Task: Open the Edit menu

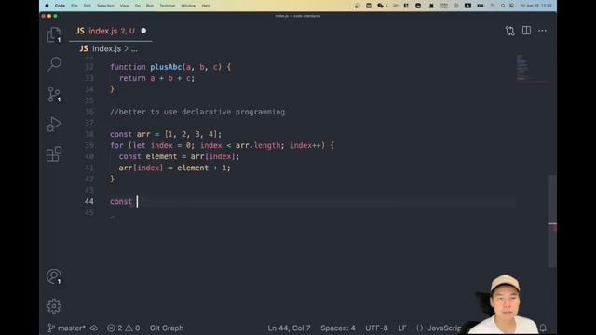Action: (x=88, y=6)
